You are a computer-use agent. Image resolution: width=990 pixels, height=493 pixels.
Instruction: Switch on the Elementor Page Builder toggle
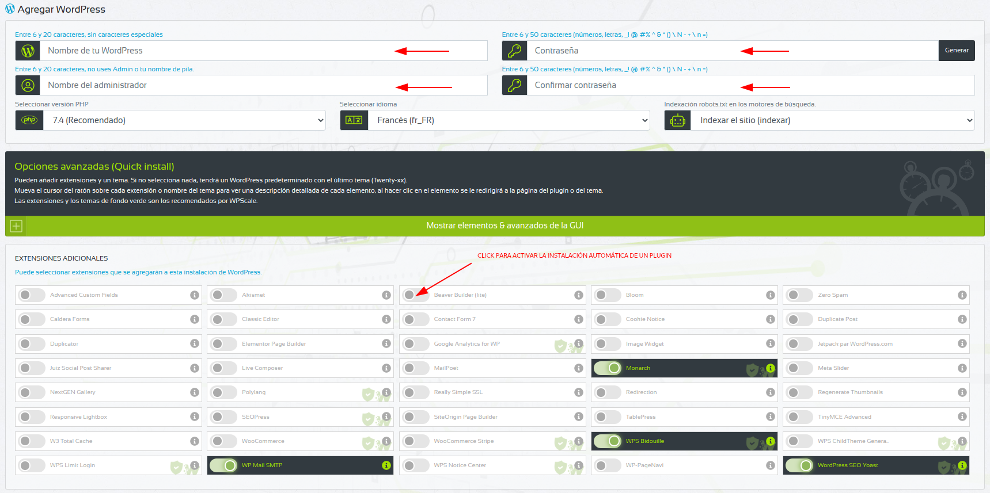[223, 344]
